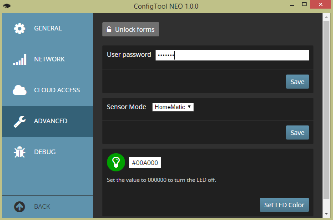Save the Sensor Mode setting

pos(297,133)
